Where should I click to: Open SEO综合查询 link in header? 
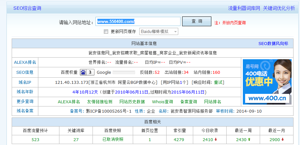pos(27,8)
